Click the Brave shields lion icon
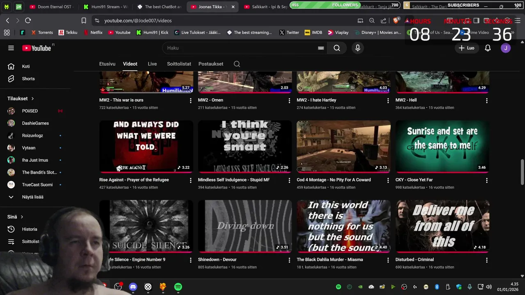 [x=396, y=20]
